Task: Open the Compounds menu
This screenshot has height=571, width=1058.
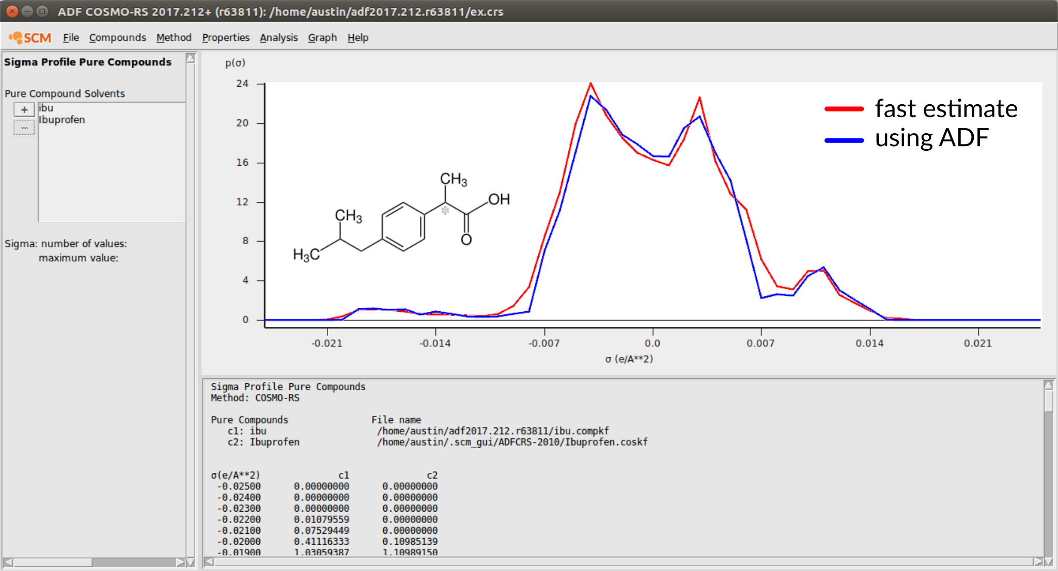Action: coord(118,37)
